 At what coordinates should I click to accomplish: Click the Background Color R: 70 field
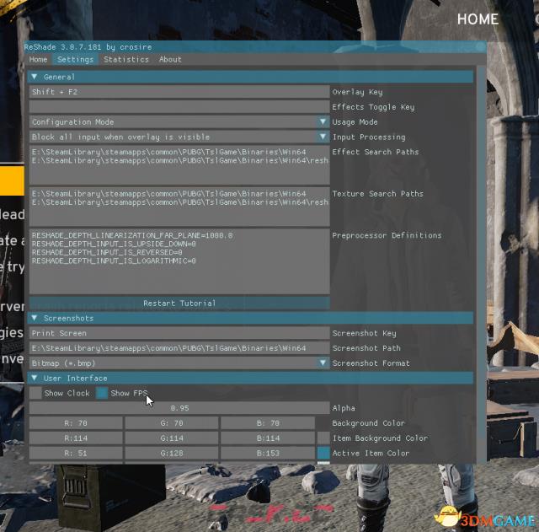pyautogui.click(x=76, y=423)
